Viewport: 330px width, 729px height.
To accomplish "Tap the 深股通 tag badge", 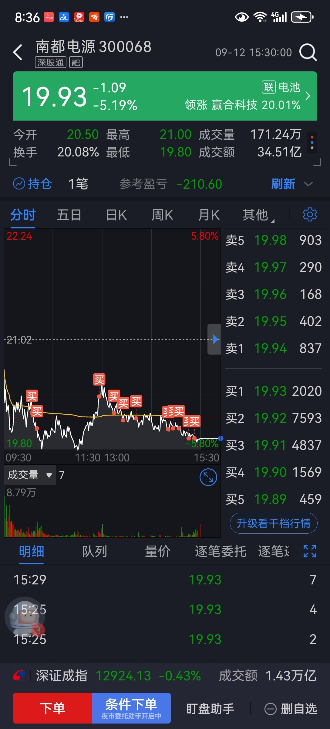I will [x=51, y=62].
